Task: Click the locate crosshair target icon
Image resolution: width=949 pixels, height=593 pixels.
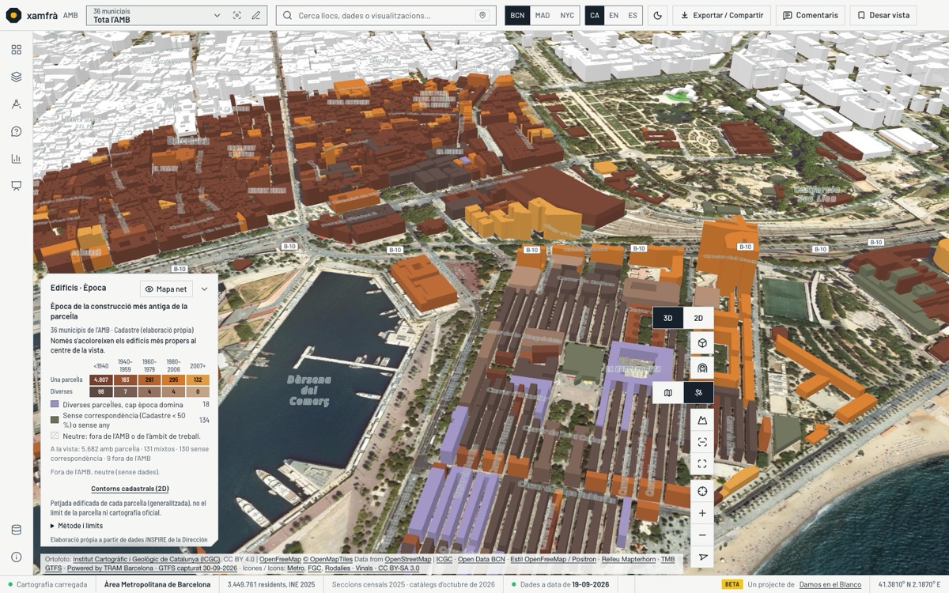Action: [x=702, y=491]
